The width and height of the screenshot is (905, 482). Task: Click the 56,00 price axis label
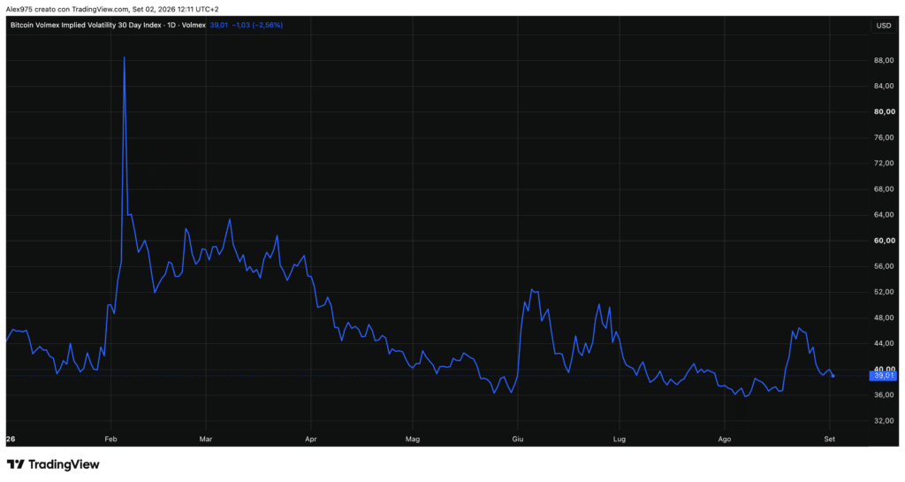click(x=884, y=266)
